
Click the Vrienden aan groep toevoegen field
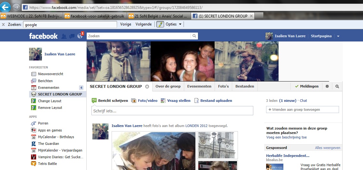(302, 110)
